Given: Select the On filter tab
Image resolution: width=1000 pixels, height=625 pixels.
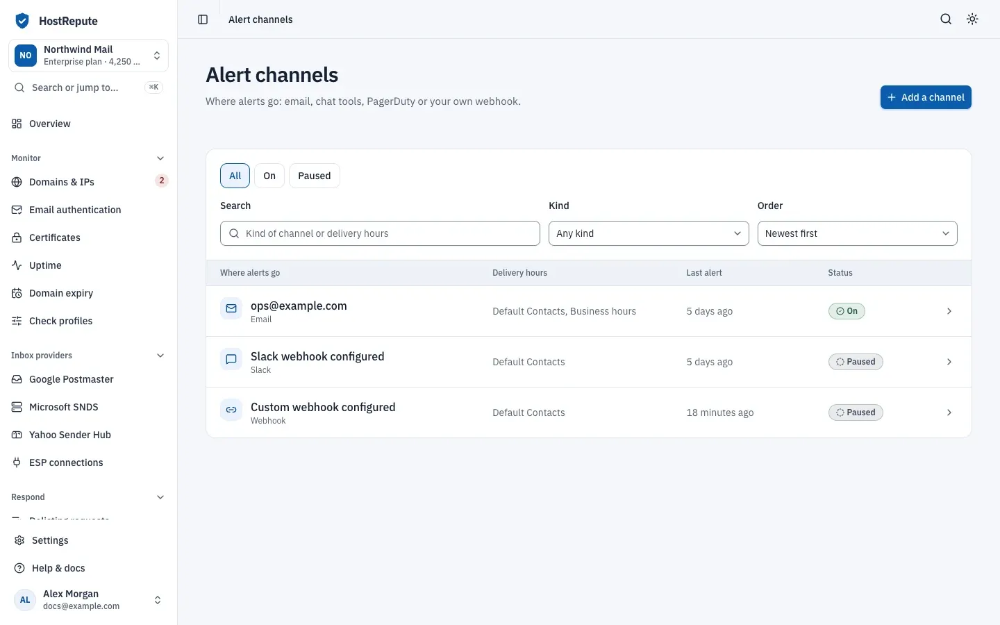Looking at the screenshot, I should pos(269,176).
